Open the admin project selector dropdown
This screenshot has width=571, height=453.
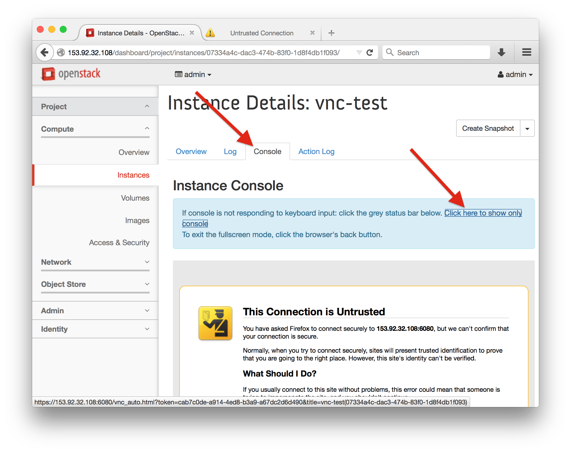[x=193, y=74]
